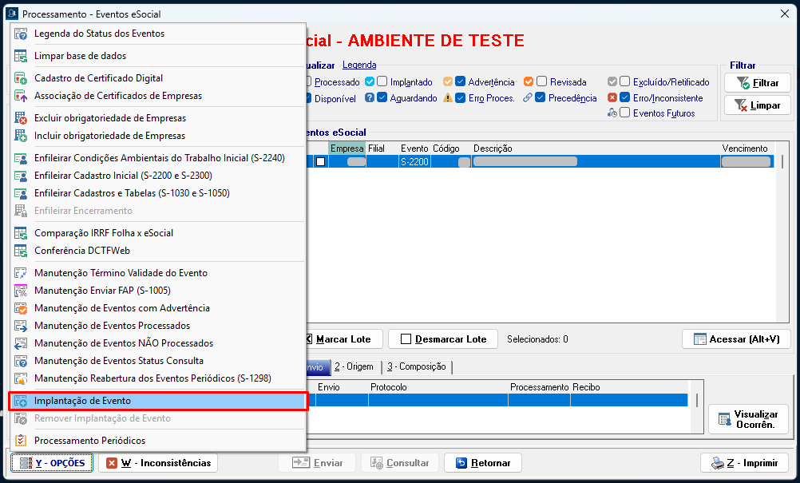Screen dimensions: 800x483
Task: Click the icon beside Cadastro de Certificado Digital
Action: click(21, 78)
